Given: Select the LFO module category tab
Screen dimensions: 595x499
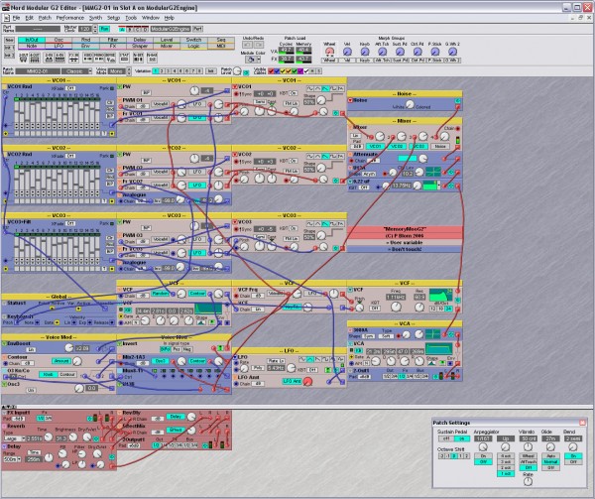Looking at the screenshot, I should click(x=59, y=46).
